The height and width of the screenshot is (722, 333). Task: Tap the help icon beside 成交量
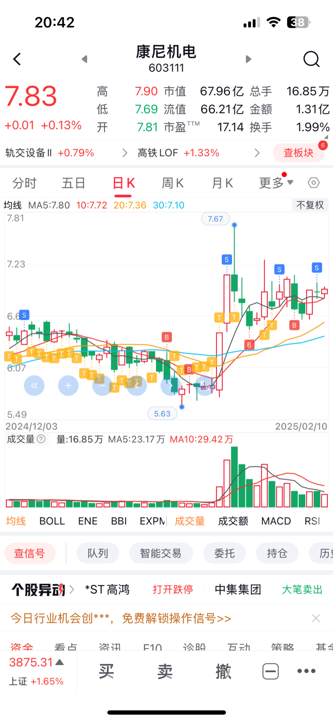pyautogui.click(x=41, y=439)
